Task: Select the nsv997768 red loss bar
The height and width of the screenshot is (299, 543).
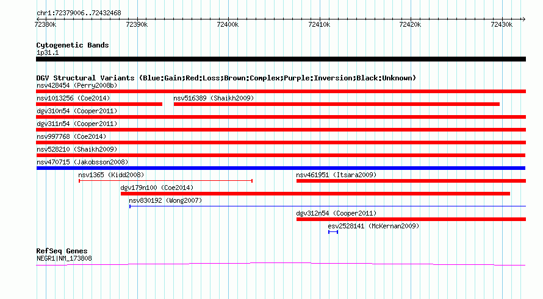Action: (281, 142)
